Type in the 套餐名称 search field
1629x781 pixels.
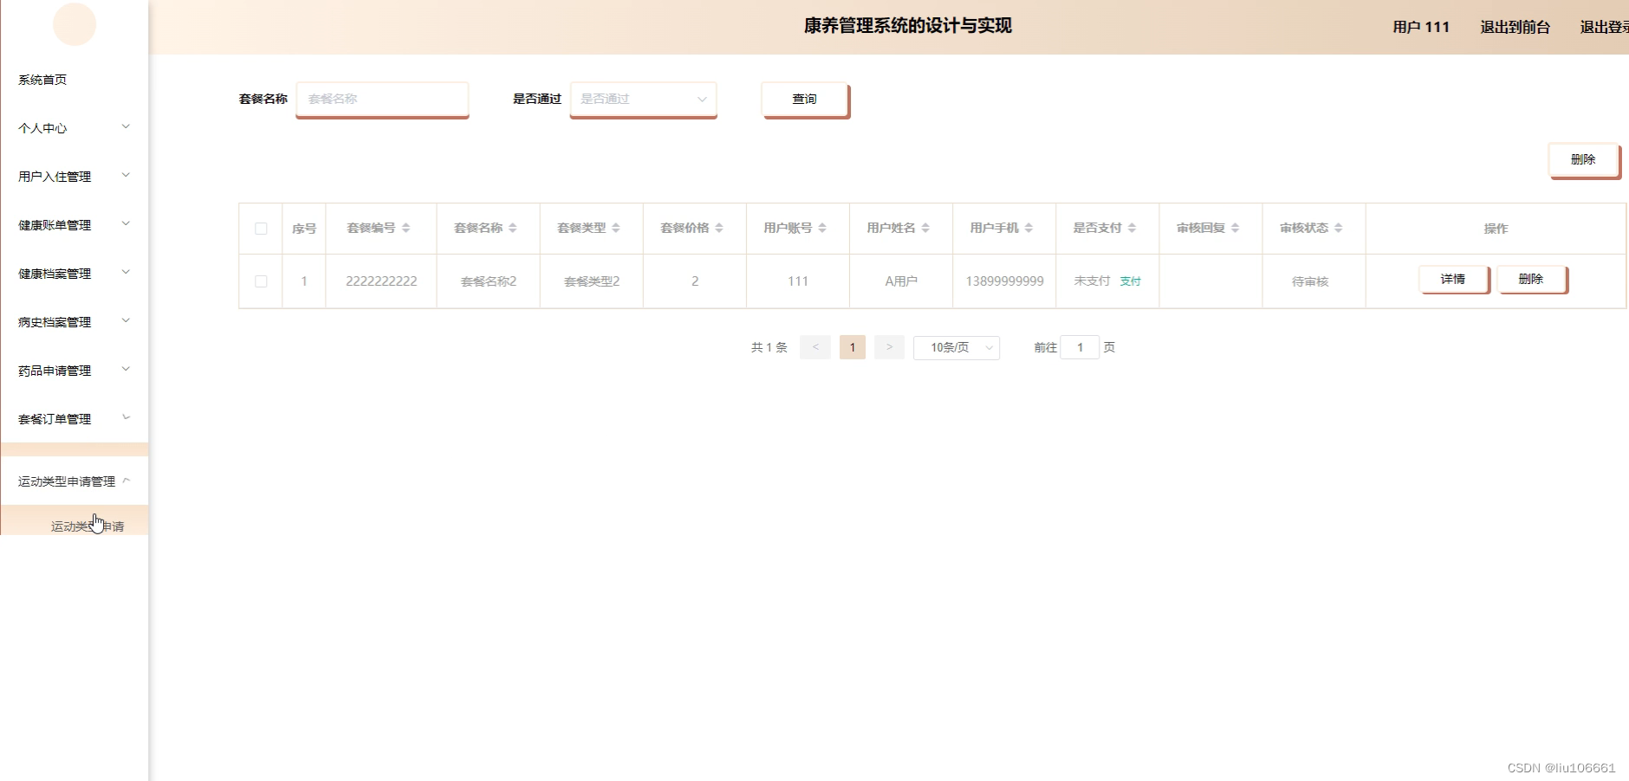[381, 99]
